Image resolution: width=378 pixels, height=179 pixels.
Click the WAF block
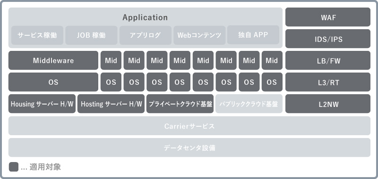pos(328,17)
